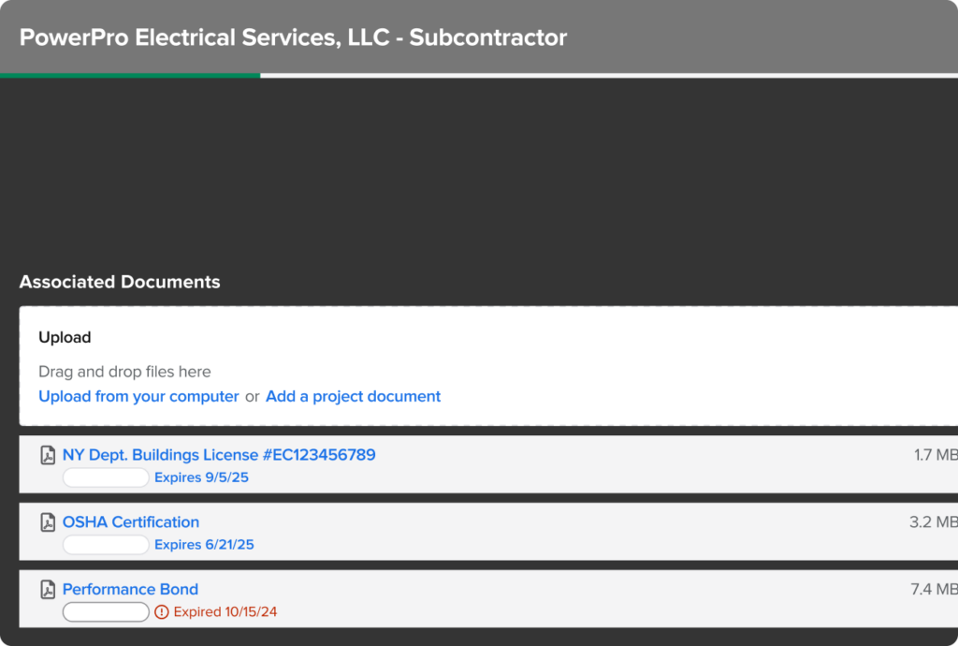Image resolution: width=958 pixels, height=646 pixels.
Task: Open the NY Dept. Buildings License #EC123456789 document
Action: 218,455
